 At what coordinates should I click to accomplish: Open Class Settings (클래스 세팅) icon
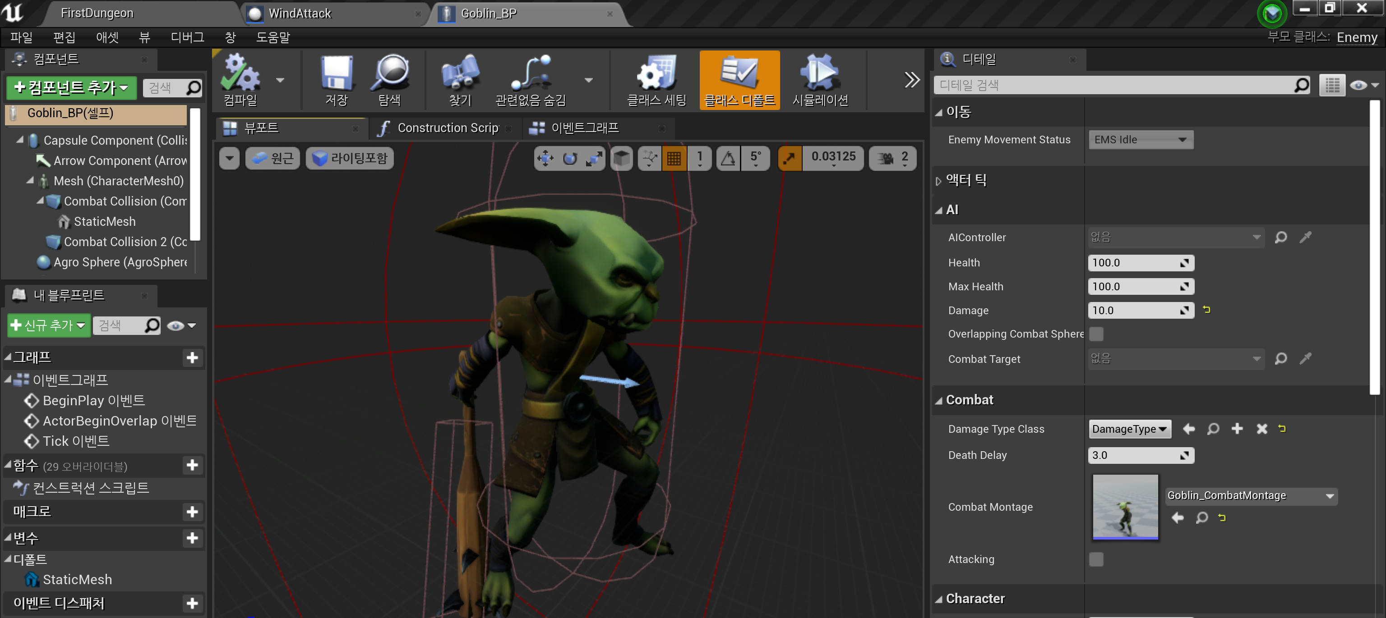coord(656,73)
